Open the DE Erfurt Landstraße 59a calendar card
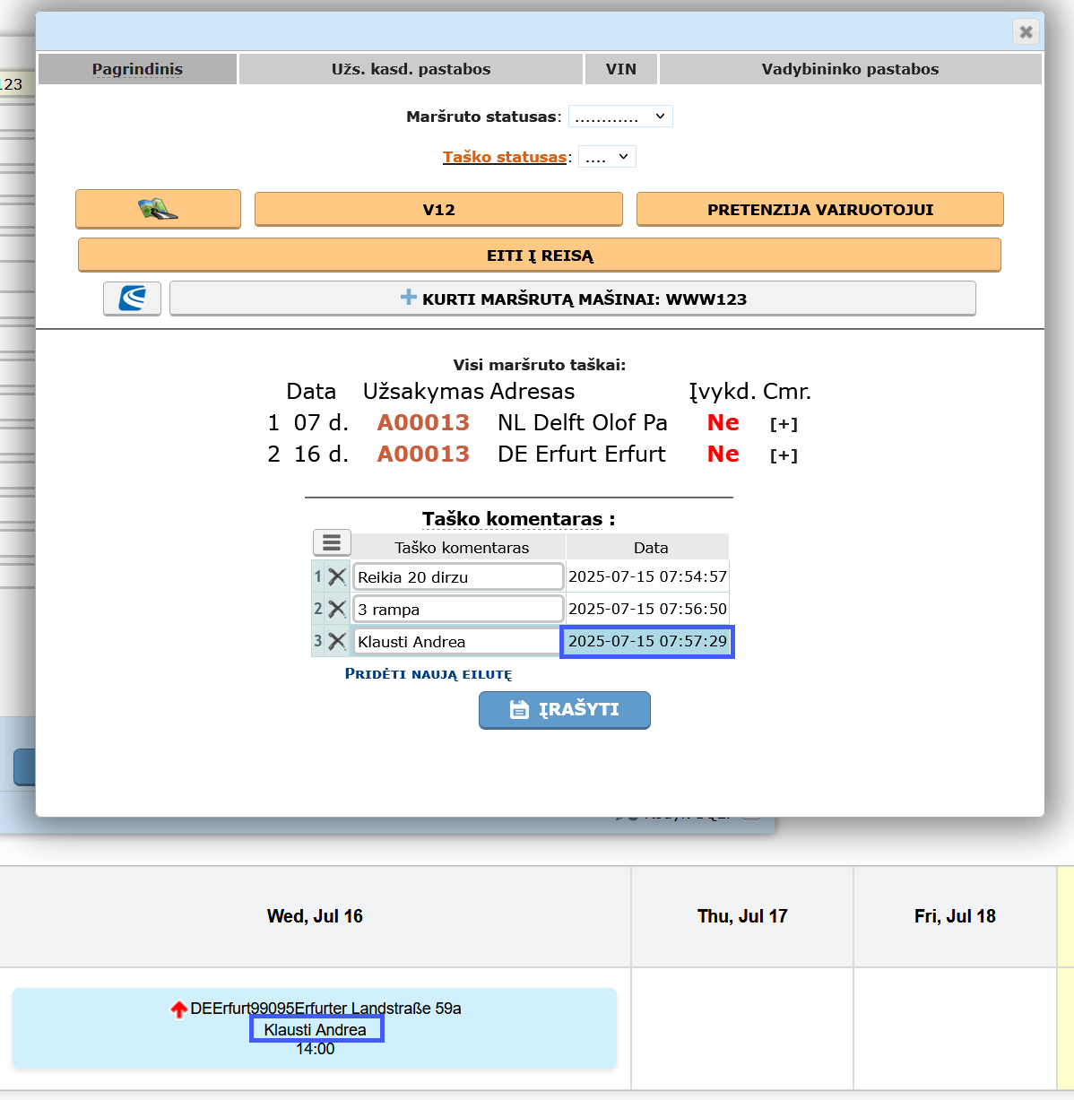The image size is (1074, 1100). [x=315, y=1028]
